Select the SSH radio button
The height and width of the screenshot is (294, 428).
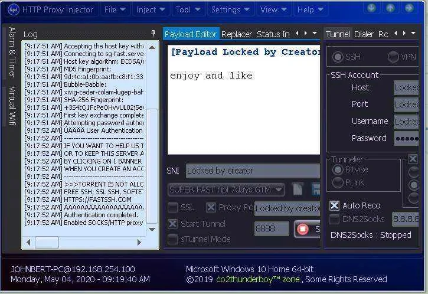(x=338, y=57)
